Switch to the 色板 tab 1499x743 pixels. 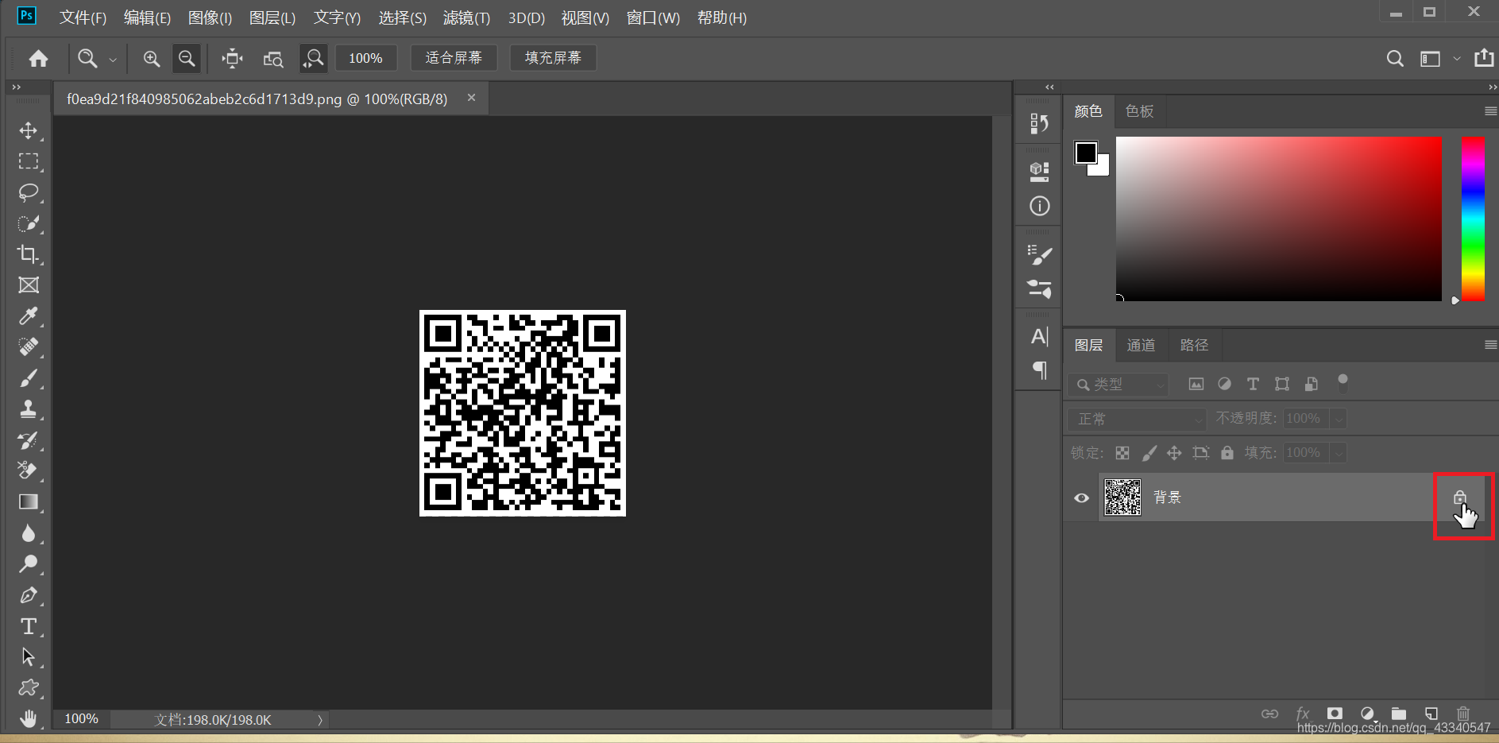coord(1139,111)
